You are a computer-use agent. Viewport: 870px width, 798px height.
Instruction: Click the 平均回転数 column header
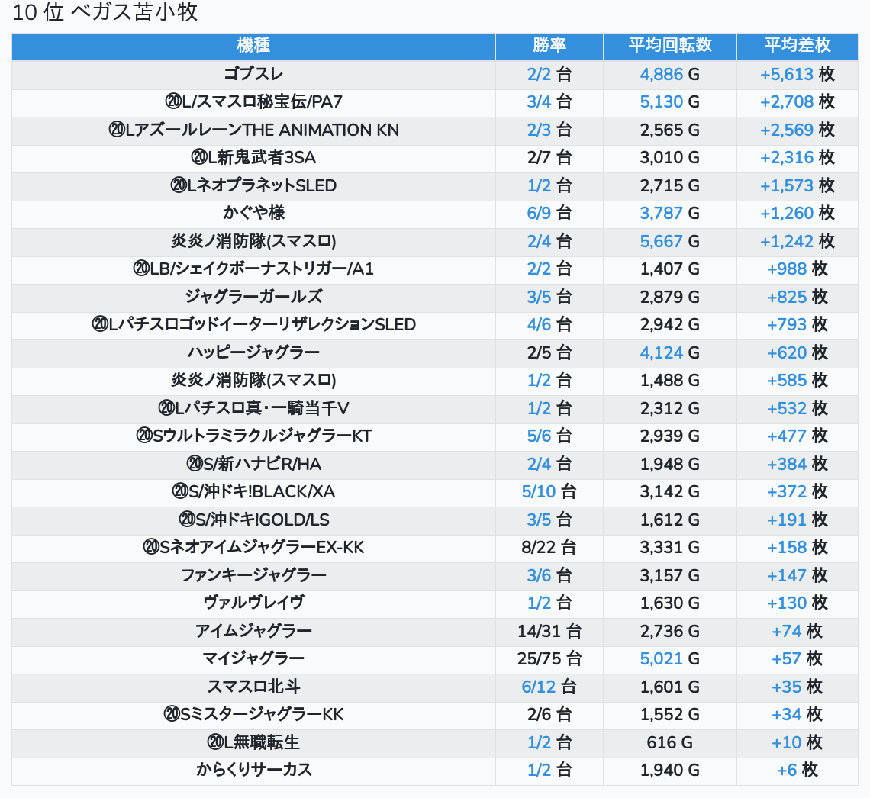point(669,46)
